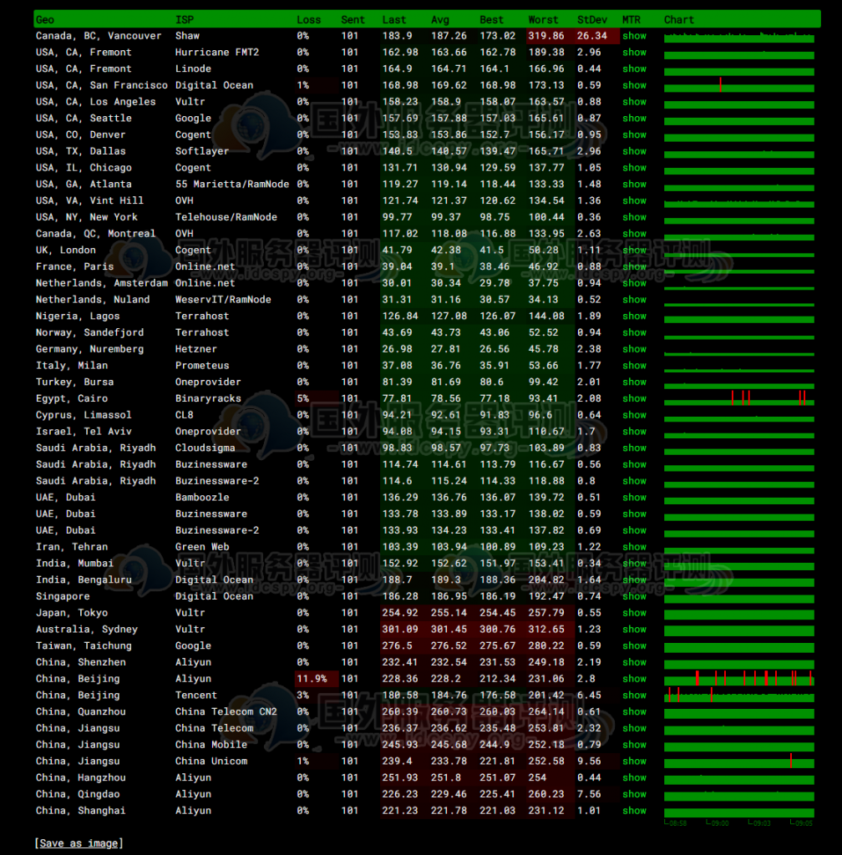
Task: Open MTR 'show' link for Vancouver Shaw
Action: click(x=634, y=36)
